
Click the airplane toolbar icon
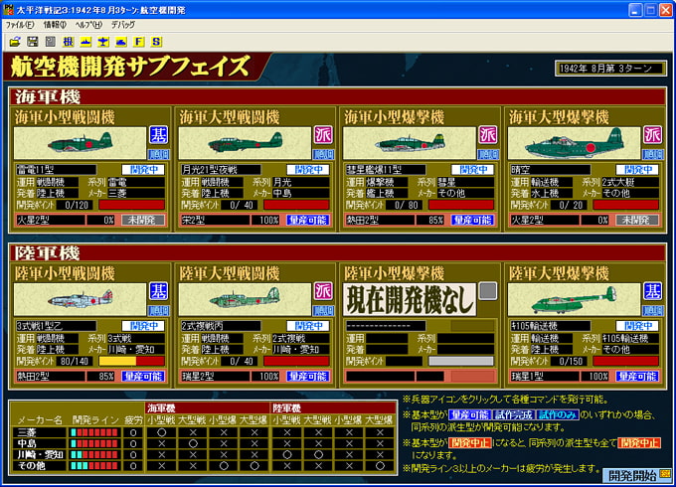(x=103, y=42)
